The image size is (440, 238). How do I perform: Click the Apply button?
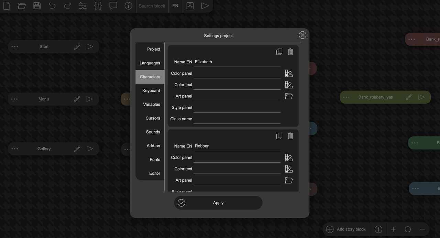[x=218, y=203]
